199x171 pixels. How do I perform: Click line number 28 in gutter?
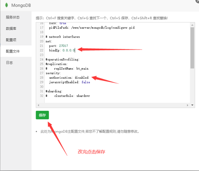pos(42,78)
